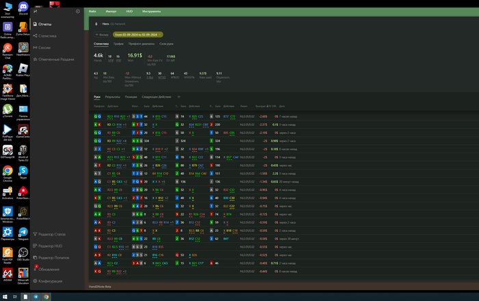The height and width of the screenshot is (301, 479).
Task: Open Hearthstone desktop shortcut
Action: (23, 49)
